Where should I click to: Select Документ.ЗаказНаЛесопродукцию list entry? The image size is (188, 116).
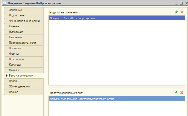coord(72,18)
